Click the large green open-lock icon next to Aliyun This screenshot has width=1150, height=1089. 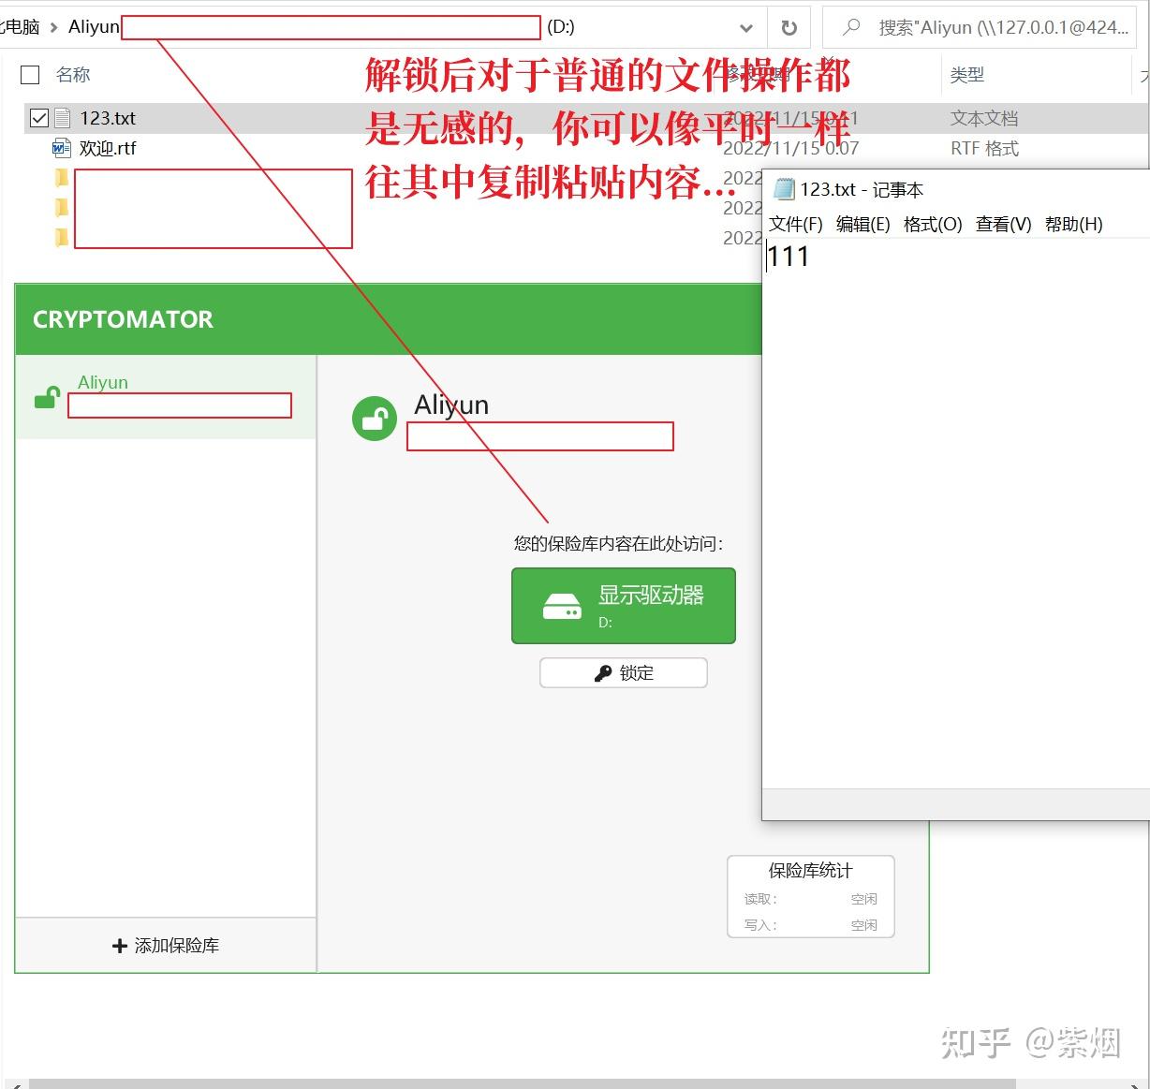coord(375,418)
